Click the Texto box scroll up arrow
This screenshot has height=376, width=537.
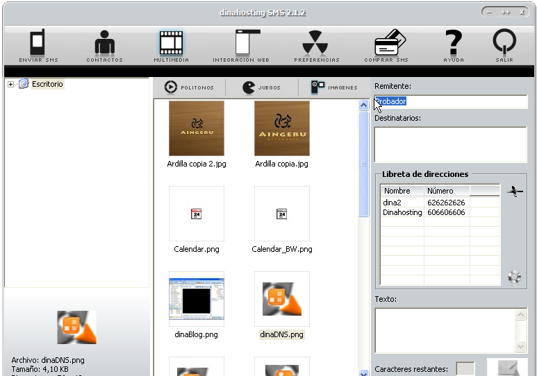[x=520, y=314]
